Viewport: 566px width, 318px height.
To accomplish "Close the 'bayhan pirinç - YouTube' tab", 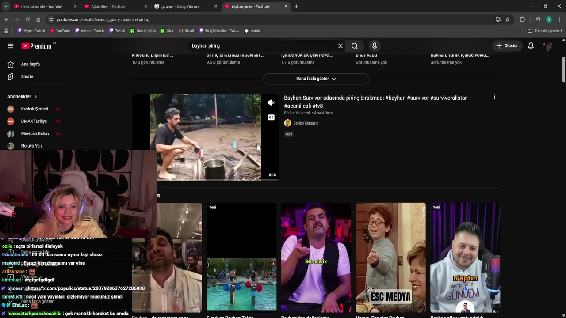I will click(x=286, y=6).
